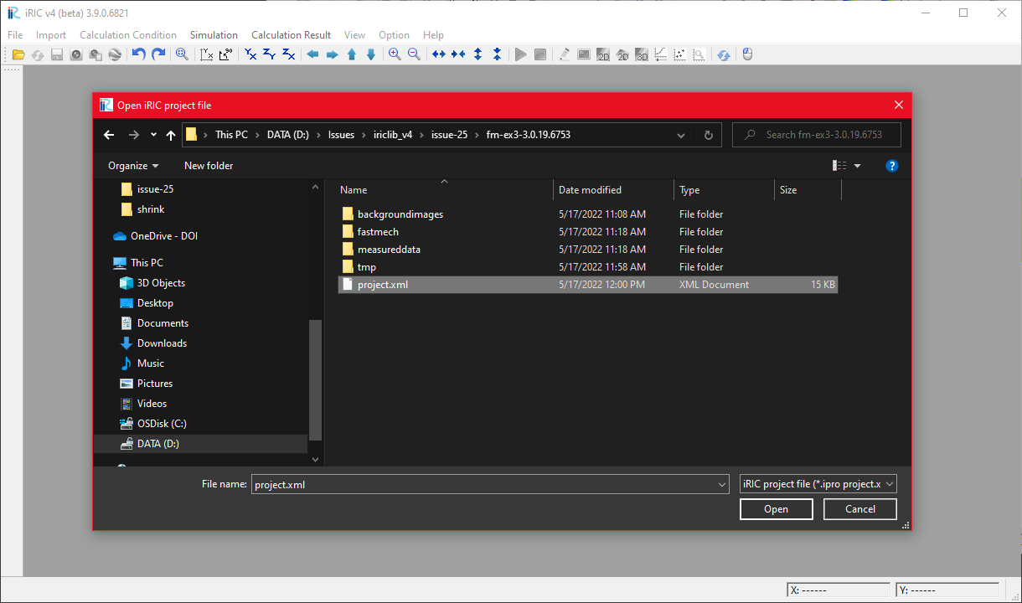Open the 2D post-processing window icon
This screenshot has width=1022, height=603.
click(x=603, y=54)
